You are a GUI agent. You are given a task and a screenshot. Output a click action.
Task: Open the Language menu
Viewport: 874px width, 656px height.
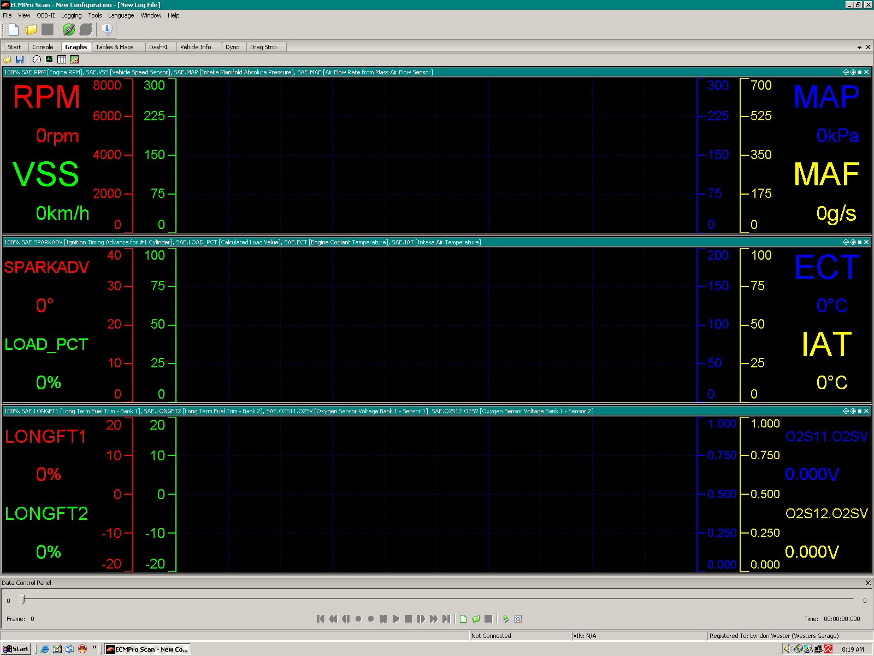(x=121, y=15)
